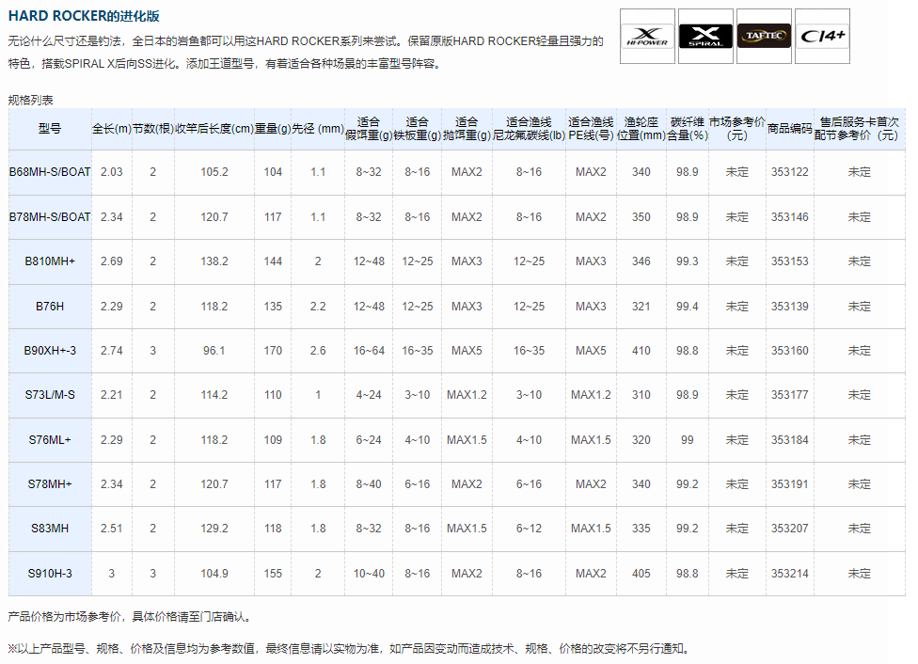Click product code 353184
Viewport: 918px width, 664px height.
pos(790,440)
